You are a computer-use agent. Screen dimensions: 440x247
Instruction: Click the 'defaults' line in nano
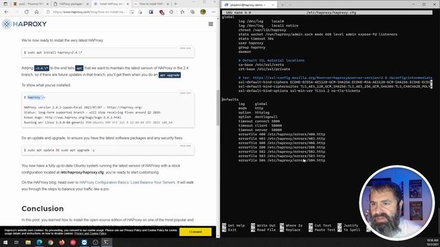(230, 99)
